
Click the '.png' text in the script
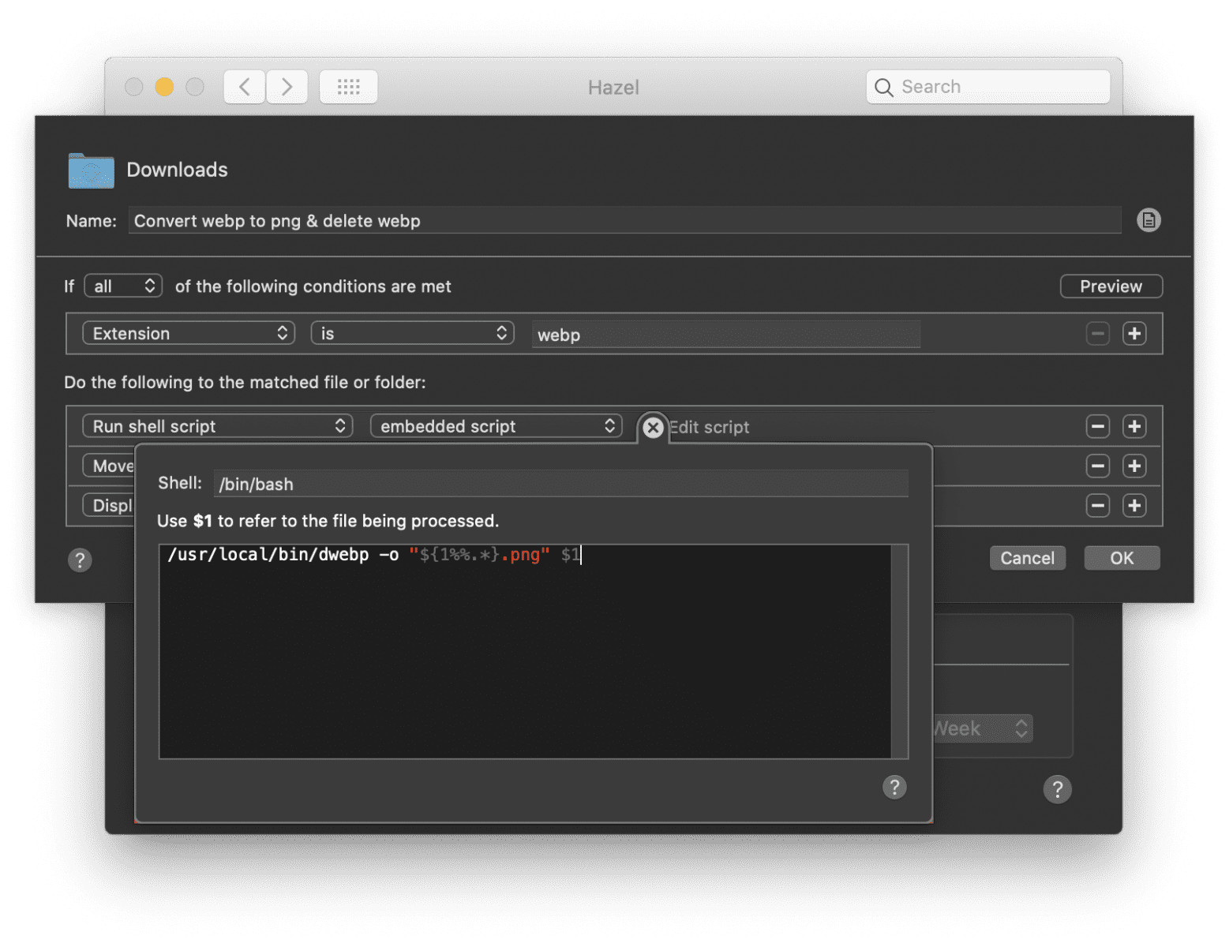click(521, 555)
